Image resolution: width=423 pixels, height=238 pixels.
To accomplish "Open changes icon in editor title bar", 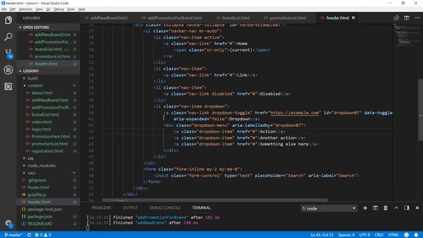I will (396, 18).
